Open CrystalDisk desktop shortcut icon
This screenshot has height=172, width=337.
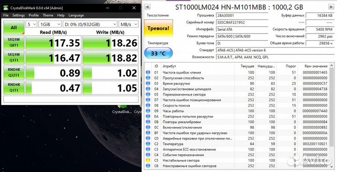(123, 110)
